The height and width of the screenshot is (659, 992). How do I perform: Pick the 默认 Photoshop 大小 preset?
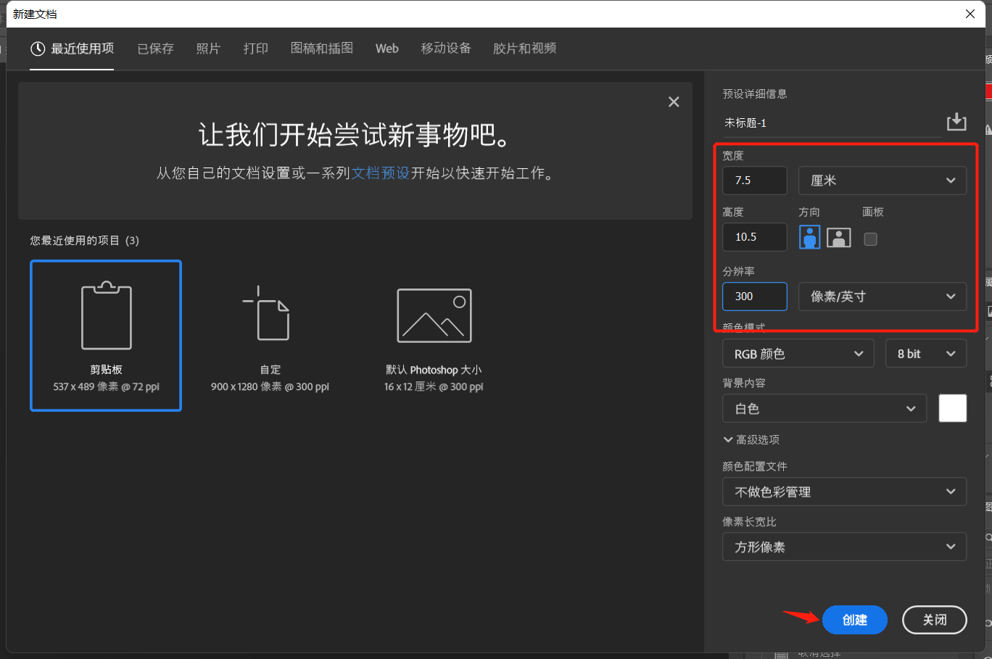click(434, 336)
